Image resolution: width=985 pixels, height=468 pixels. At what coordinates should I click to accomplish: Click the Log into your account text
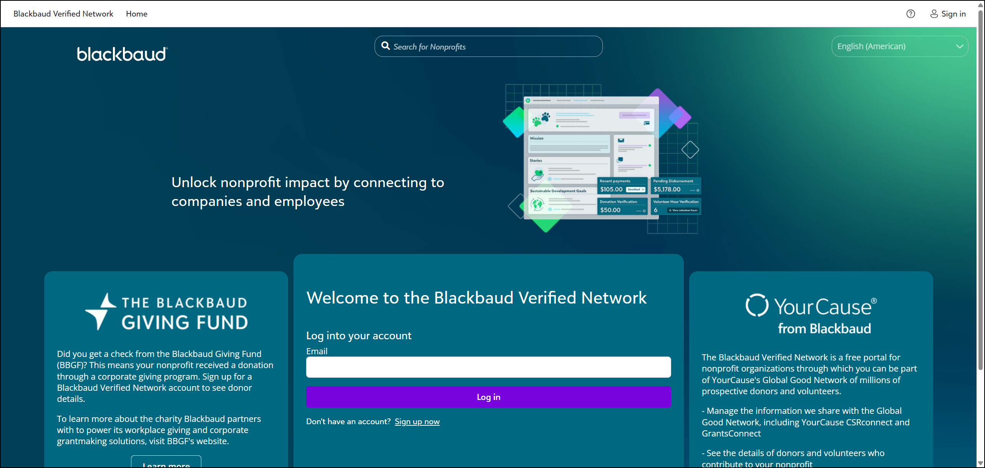coord(359,336)
